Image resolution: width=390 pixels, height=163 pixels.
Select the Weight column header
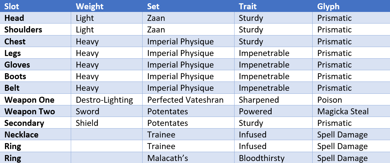[107, 6]
